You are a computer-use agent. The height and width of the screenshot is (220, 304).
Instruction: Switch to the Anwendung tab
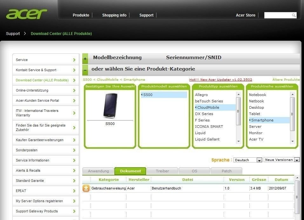coord(98,171)
